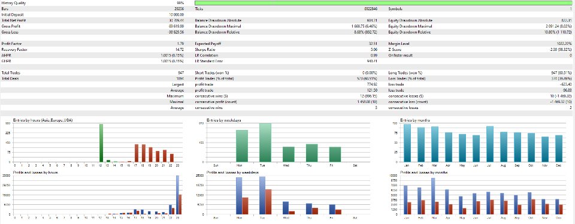Select the Profits and losses by months title
The height and width of the screenshot is (224, 575).
[423, 172]
